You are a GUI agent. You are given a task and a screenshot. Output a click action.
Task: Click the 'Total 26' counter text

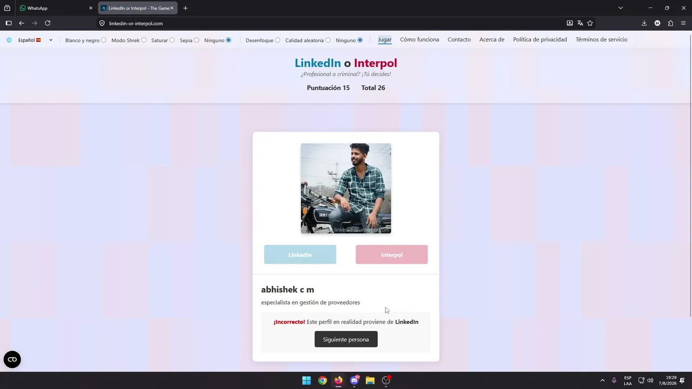(373, 88)
